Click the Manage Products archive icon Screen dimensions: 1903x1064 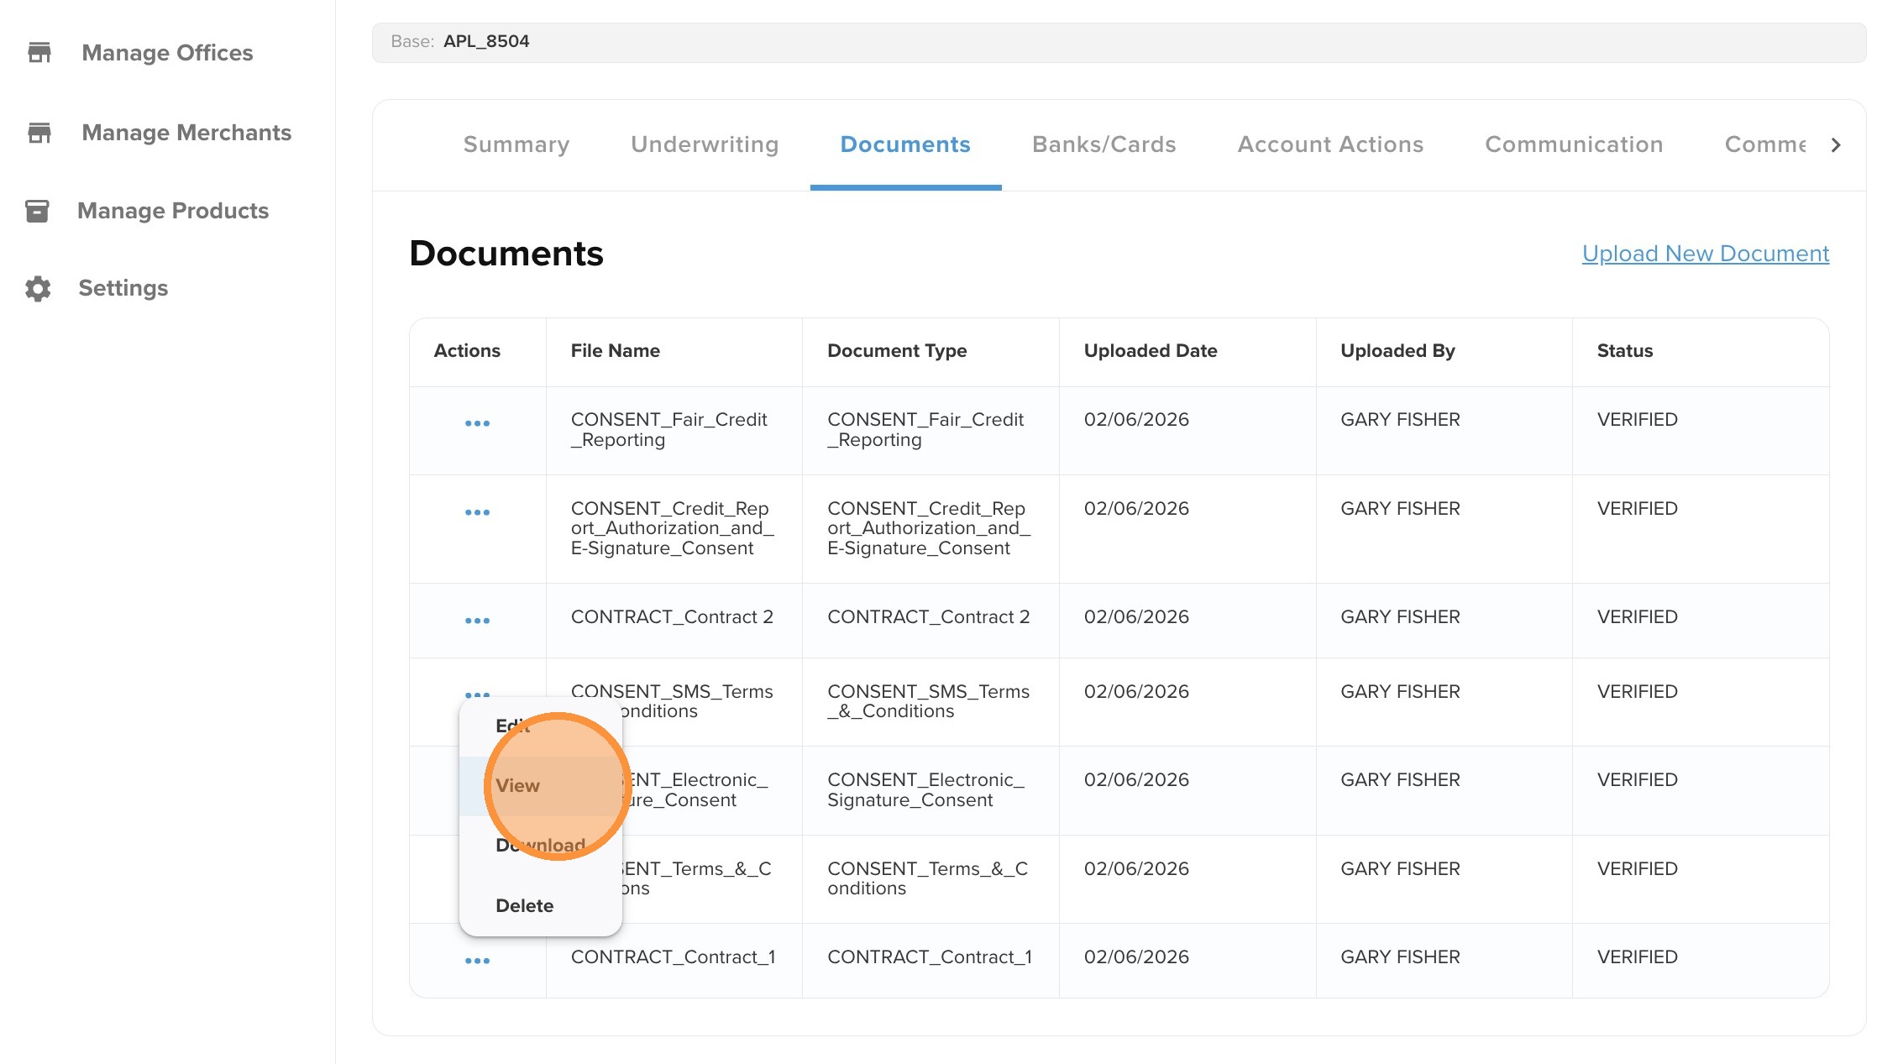coord(37,211)
